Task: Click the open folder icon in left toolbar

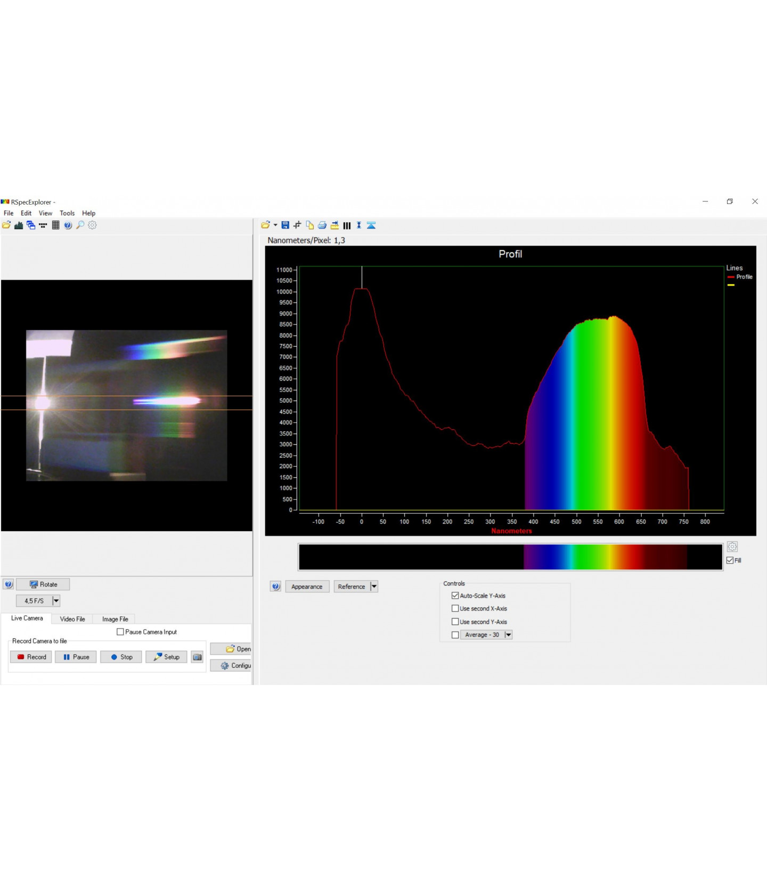Action: 6,225
